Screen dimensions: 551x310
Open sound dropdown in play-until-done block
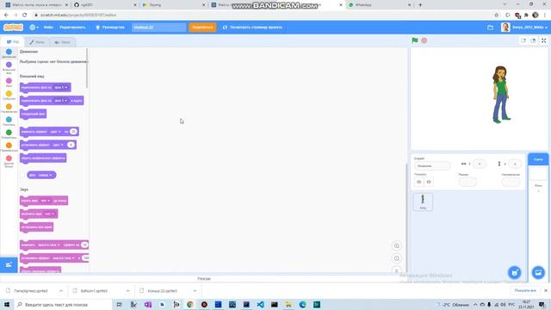pos(46,201)
